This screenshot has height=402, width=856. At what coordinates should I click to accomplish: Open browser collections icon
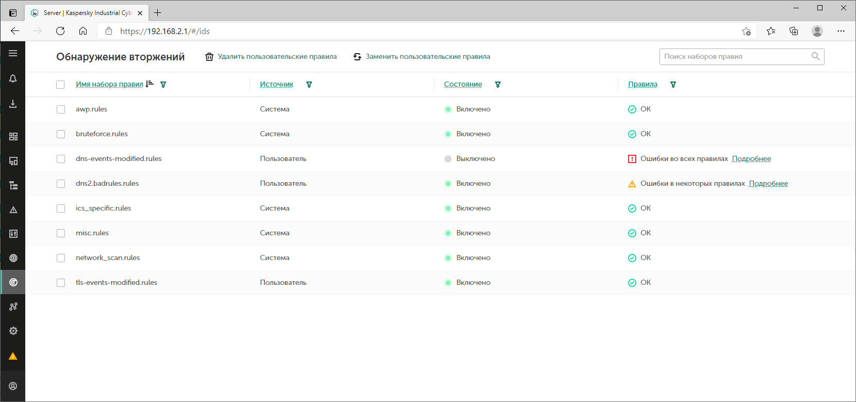(794, 31)
